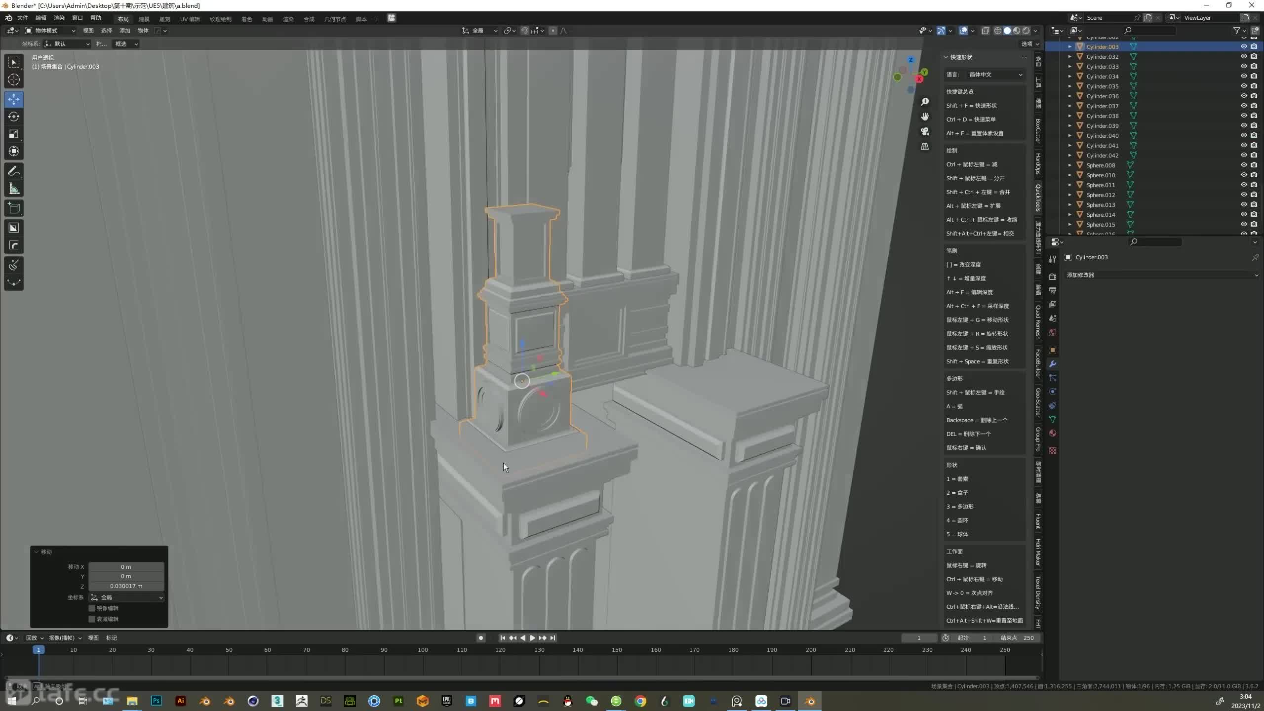Expand Sphere.010 tree row
Image resolution: width=1264 pixels, height=711 pixels.
click(1070, 175)
